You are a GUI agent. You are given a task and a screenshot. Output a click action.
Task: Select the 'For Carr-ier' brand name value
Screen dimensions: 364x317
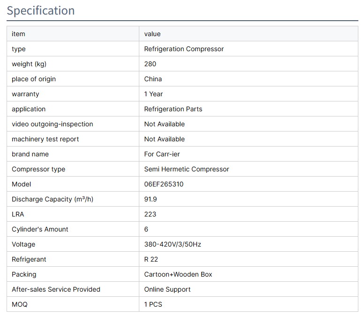click(x=162, y=154)
